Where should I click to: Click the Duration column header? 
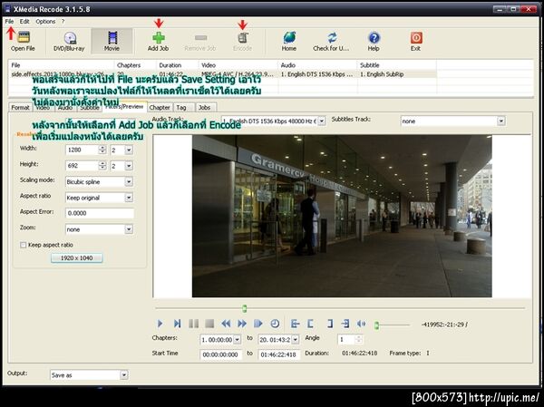coord(178,65)
